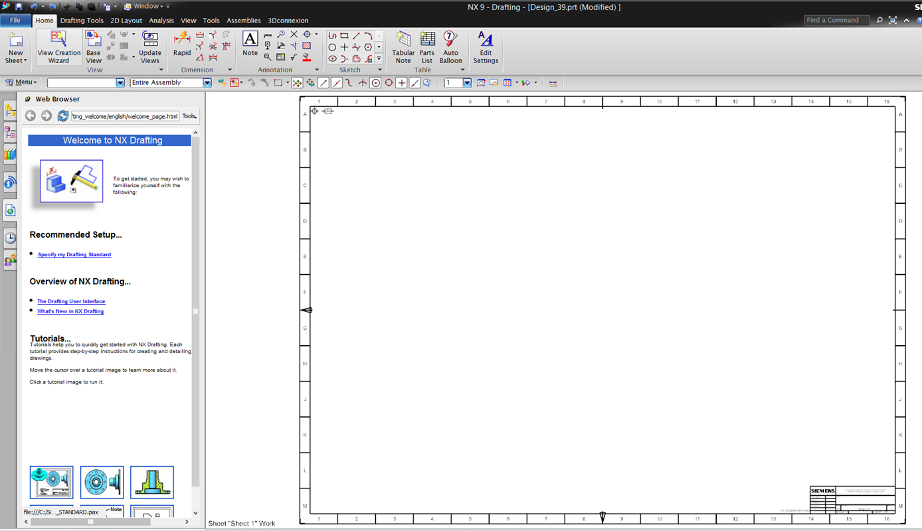Toggle Intersection snap
922x531 pixels.
363,83
